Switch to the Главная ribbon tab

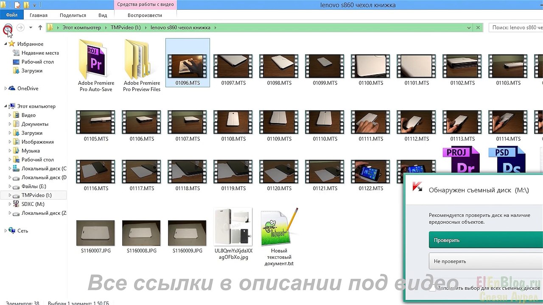tap(39, 15)
